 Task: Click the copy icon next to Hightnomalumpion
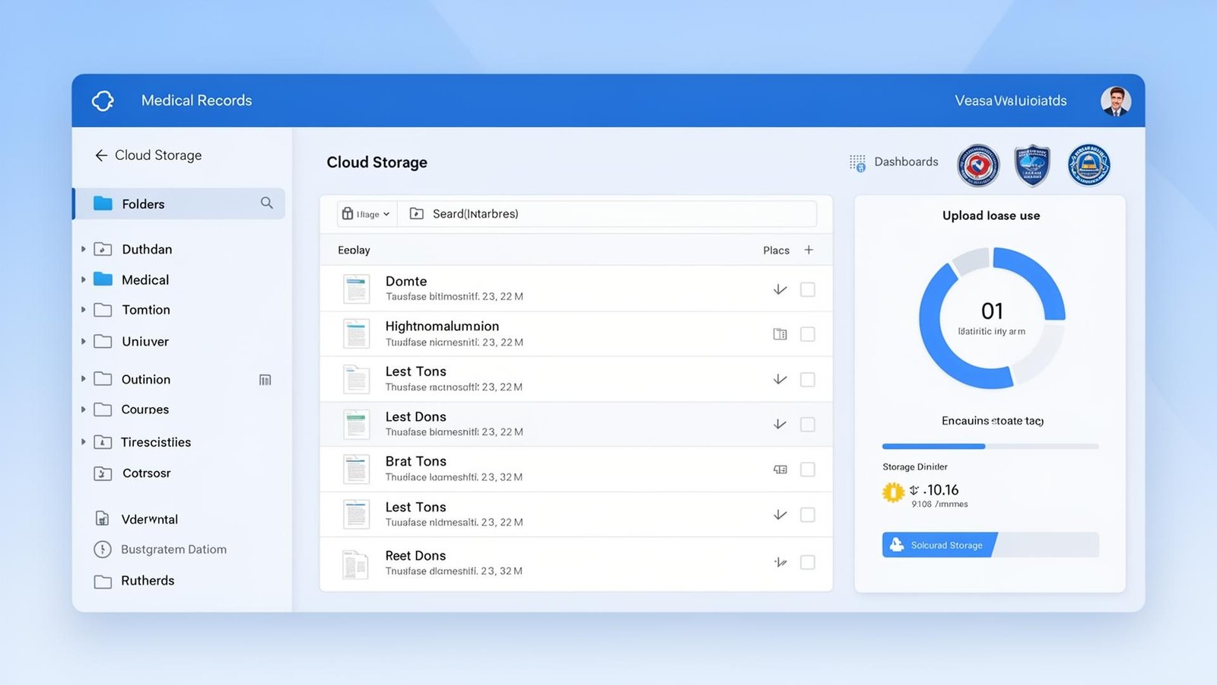pyautogui.click(x=779, y=333)
